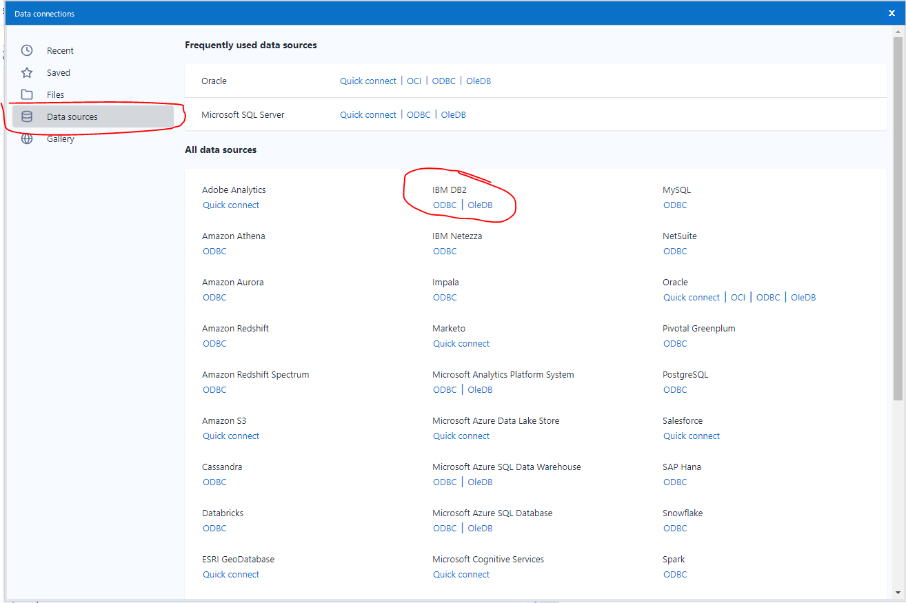
Task: Connect to MySQL using ODBC
Action: click(675, 205)
